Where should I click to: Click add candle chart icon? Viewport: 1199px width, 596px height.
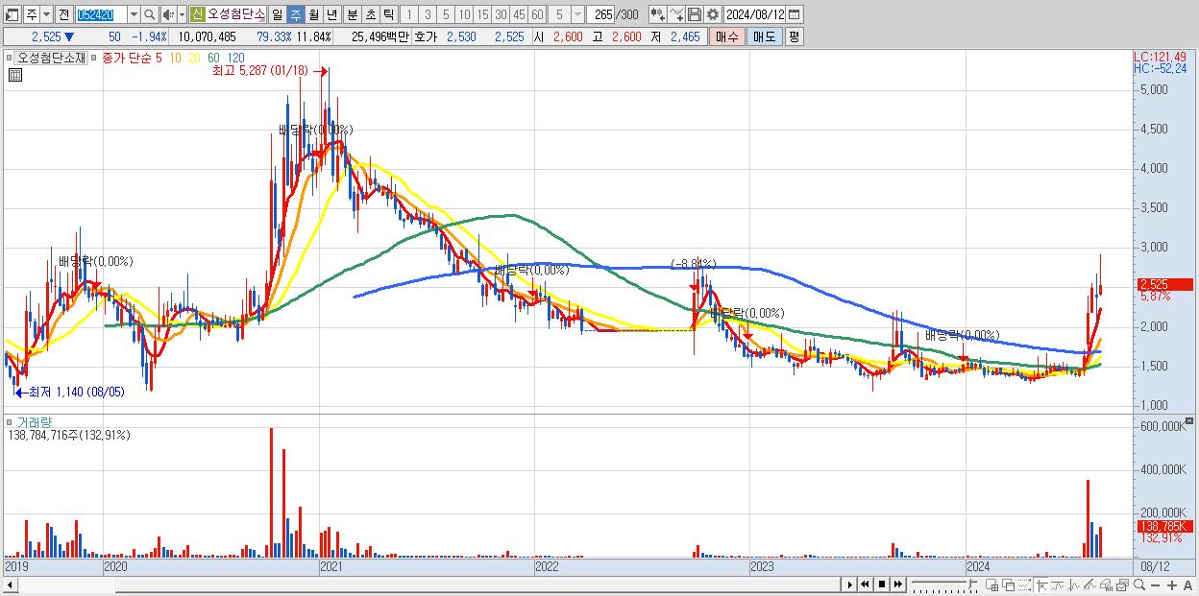coord(657,14)
